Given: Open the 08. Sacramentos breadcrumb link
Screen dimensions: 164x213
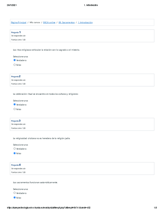Looking at the screenshot, I should pyautogui.click(x=66, y=22).
